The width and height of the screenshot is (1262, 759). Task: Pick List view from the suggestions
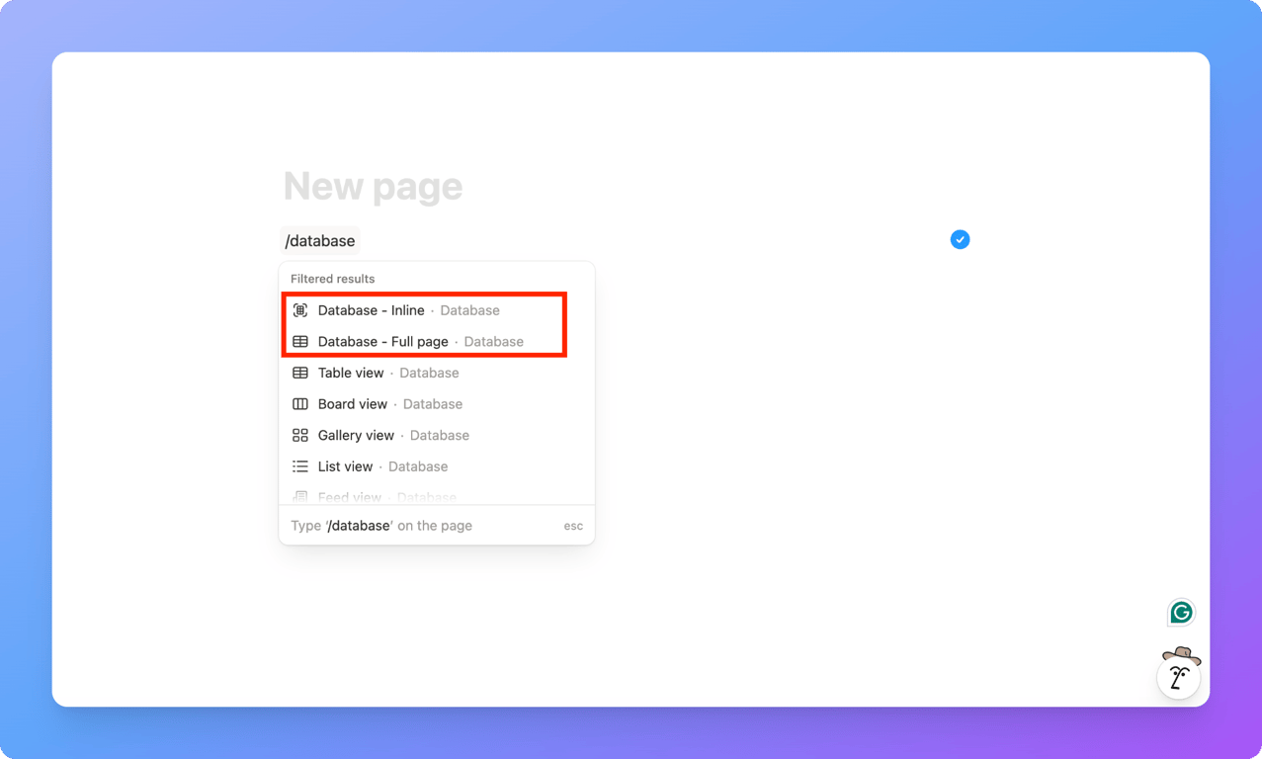(346, 466)
